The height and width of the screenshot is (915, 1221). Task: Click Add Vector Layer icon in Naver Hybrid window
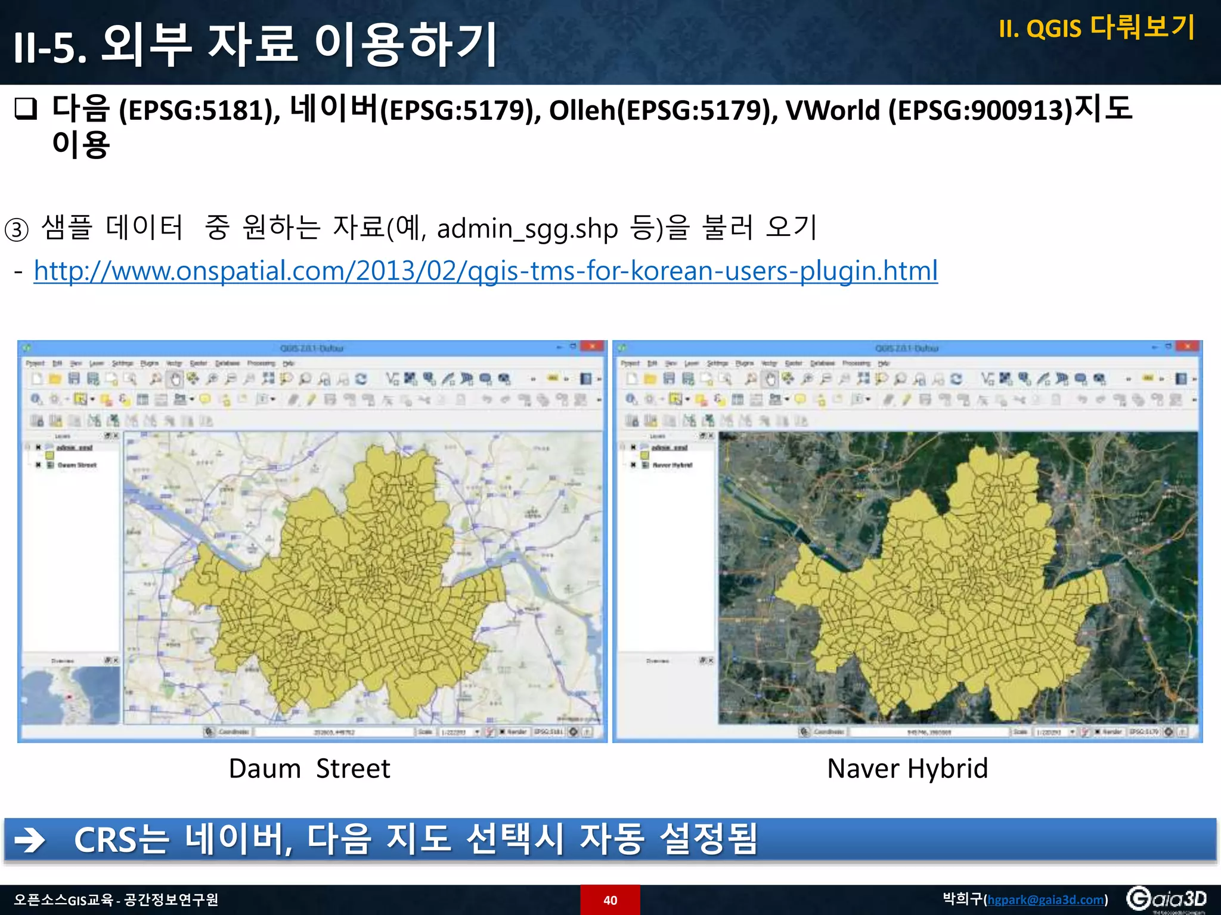click(987, 379)
